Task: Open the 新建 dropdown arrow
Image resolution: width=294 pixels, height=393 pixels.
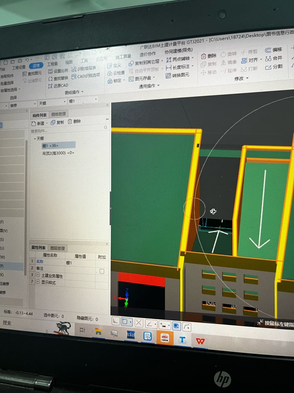Action: pyautogui.click(x=47, y=123)
